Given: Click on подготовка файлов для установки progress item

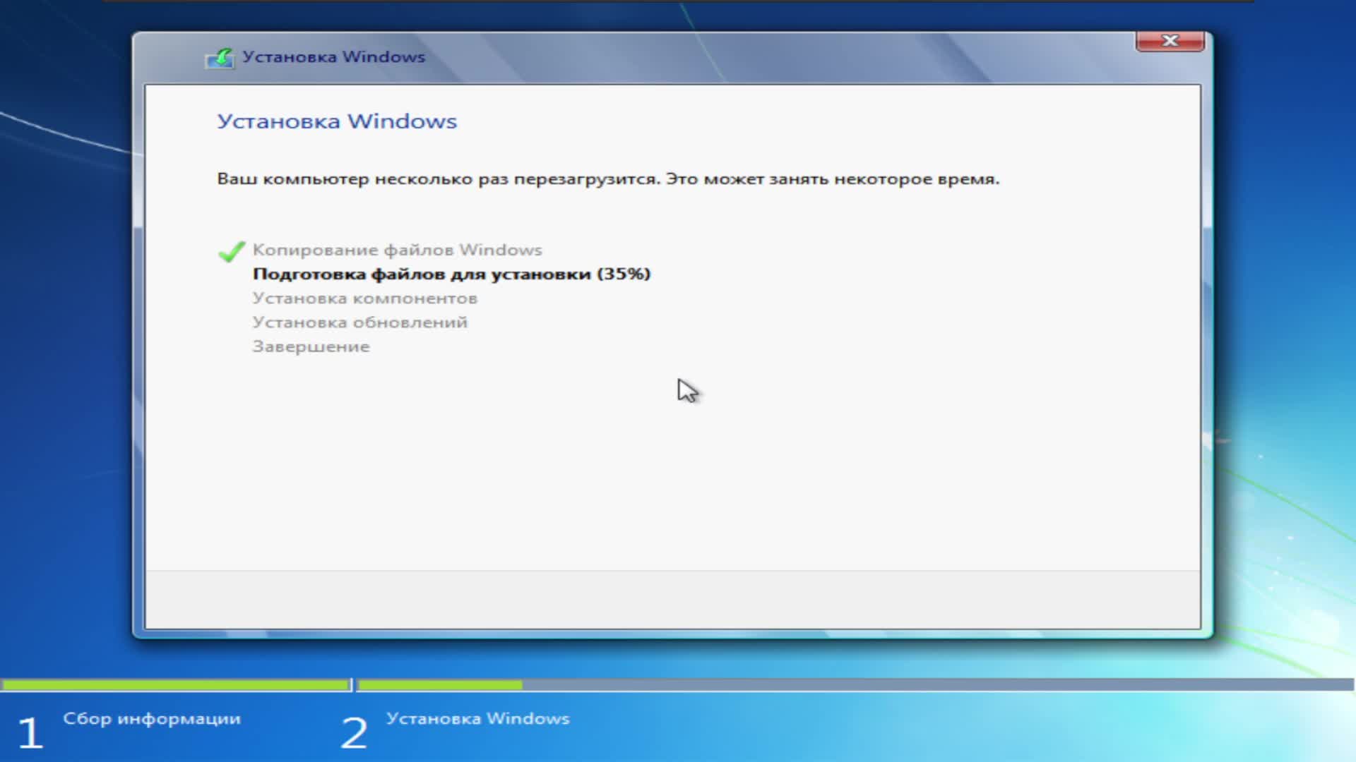Looking at the screenshot, I should click(451, 274).
